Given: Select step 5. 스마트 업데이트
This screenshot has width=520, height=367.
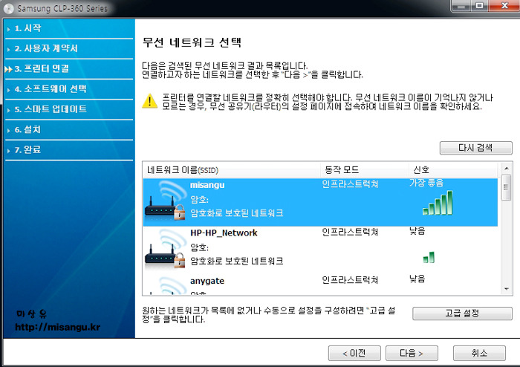Looking at the screenshot, I should tap(69, 109).
